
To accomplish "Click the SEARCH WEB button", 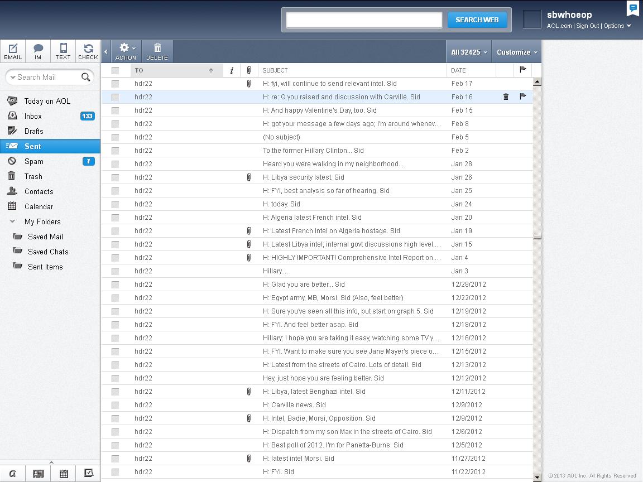I will [x=477, y=20].
